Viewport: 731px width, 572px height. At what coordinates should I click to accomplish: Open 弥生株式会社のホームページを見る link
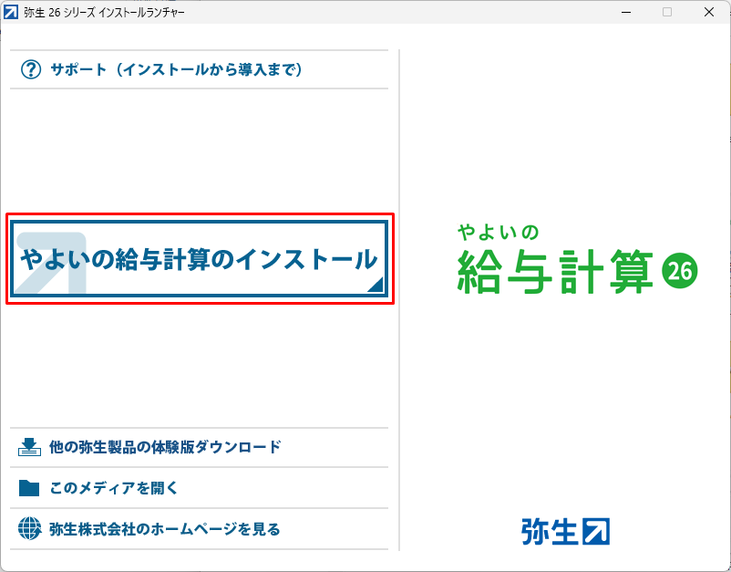[165, 528]
